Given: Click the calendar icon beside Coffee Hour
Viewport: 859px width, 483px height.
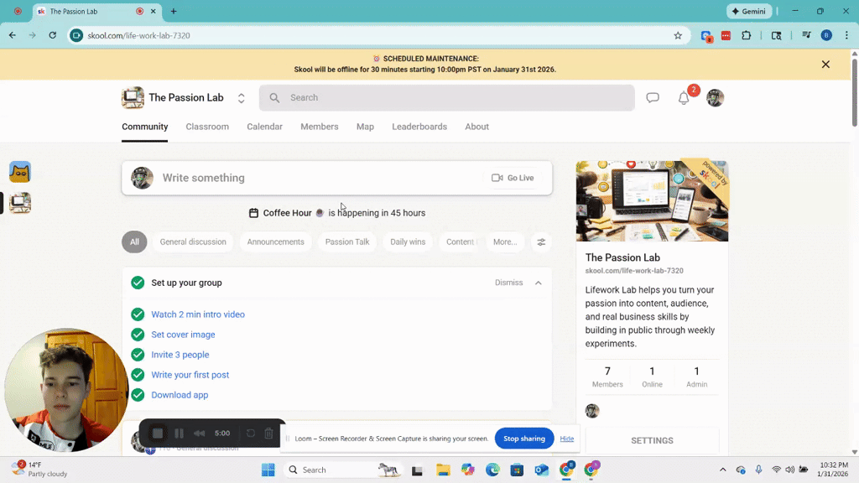Looking at the screenshot, I should pyautogui.click(x=253, y=213).
